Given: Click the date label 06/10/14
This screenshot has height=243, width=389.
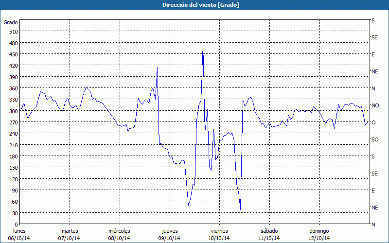Looking at the screenshot, I should [x=19, y=238].
